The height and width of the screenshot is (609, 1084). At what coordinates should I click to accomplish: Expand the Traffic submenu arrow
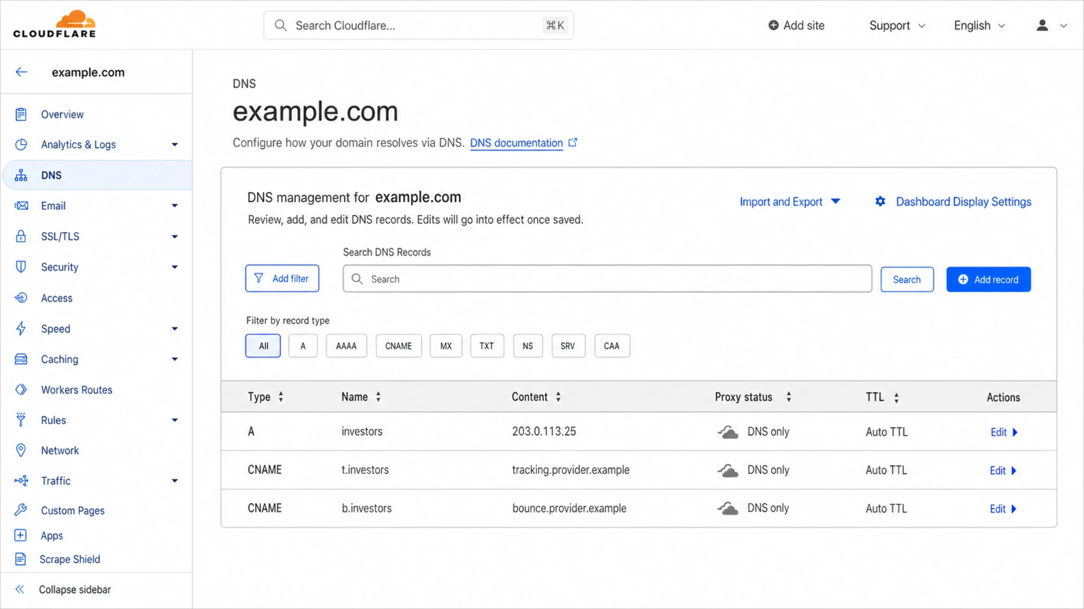pos(174,481)
